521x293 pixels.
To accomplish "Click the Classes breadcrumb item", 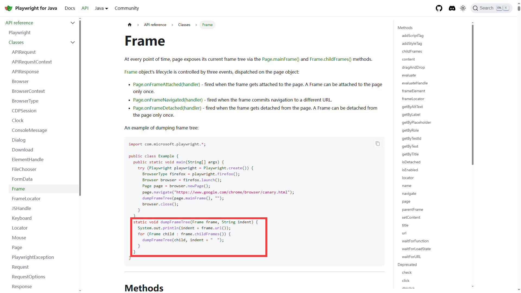I will pos(184,25).
